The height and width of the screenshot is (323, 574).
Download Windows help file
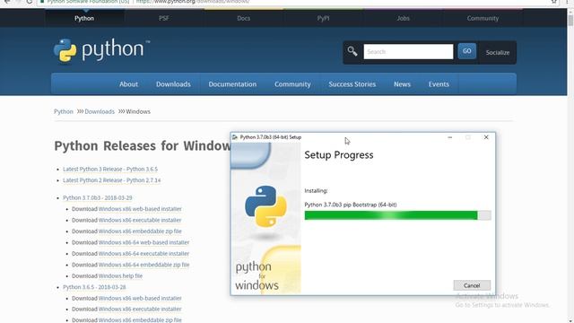pos(120,276)
